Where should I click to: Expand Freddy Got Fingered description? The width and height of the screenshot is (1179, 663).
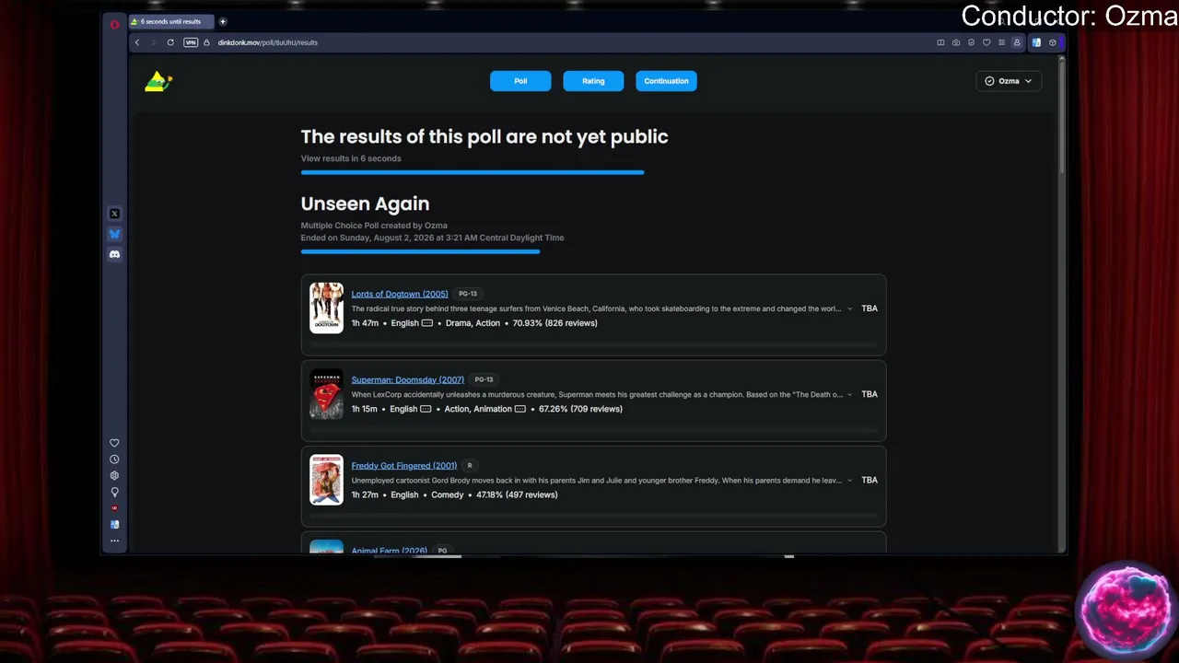pos(849,480)
